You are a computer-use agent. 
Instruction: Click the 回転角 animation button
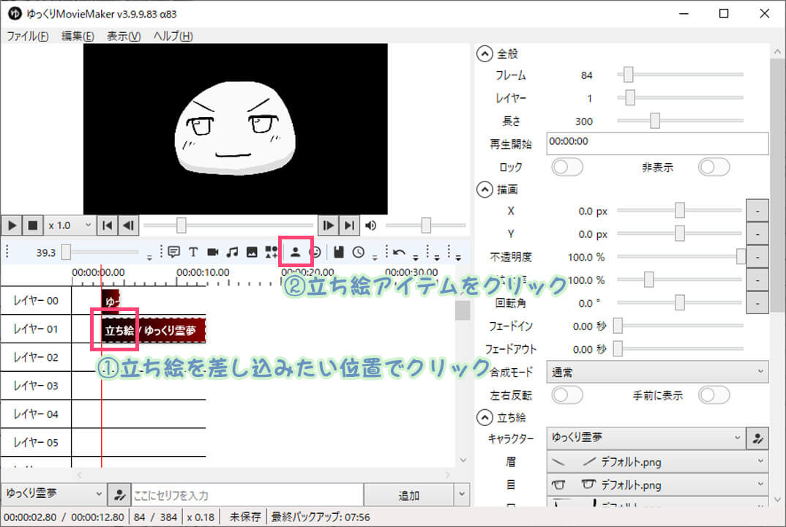tap(757, 303)
